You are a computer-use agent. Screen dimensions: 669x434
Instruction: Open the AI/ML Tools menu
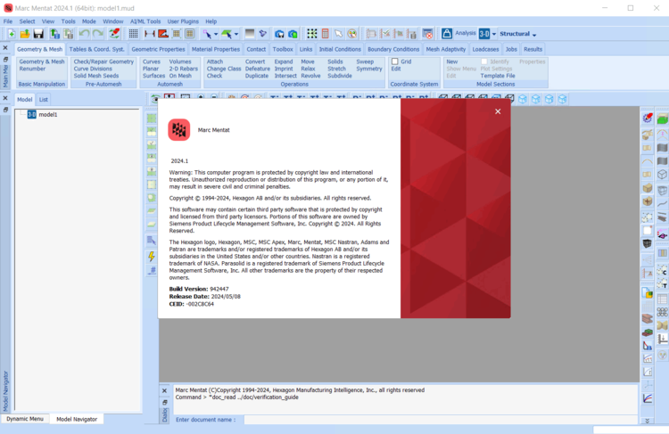pyautogui.click(x=145, y=21)
